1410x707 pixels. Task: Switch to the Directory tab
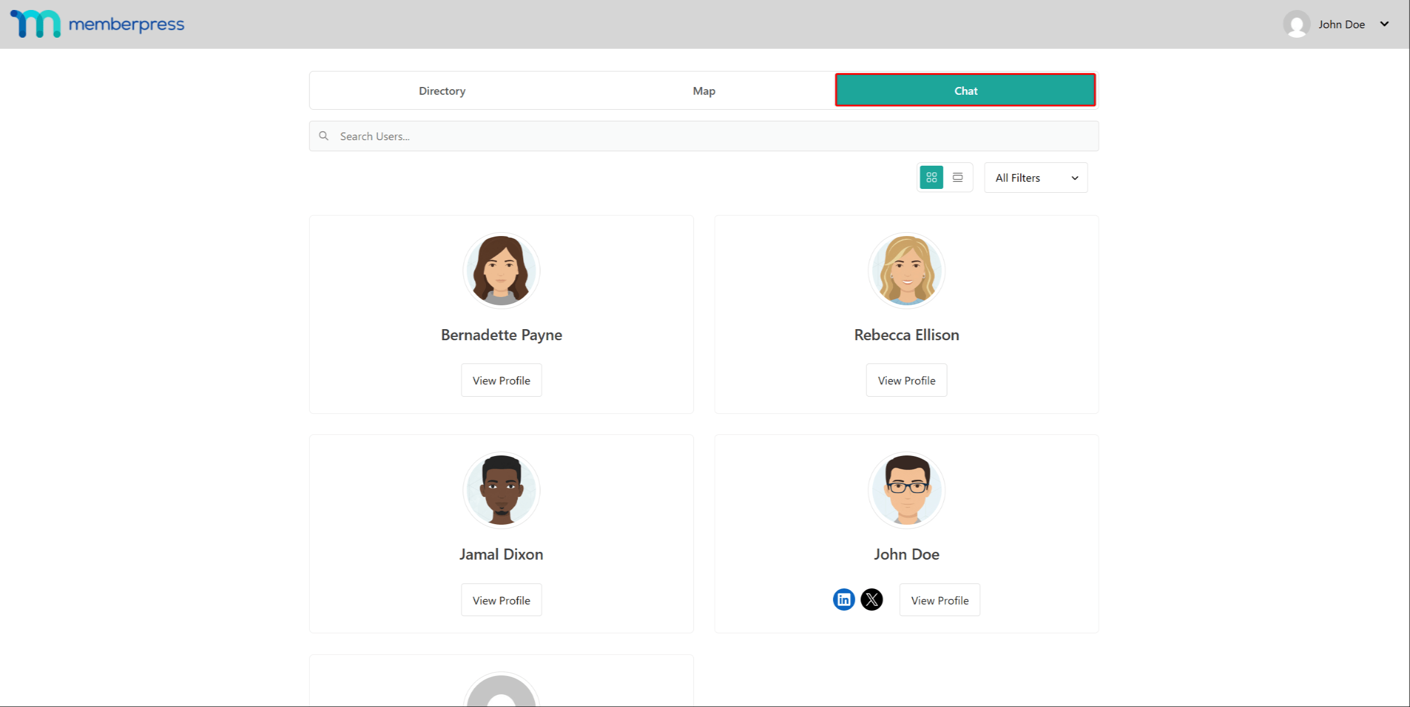442,90
